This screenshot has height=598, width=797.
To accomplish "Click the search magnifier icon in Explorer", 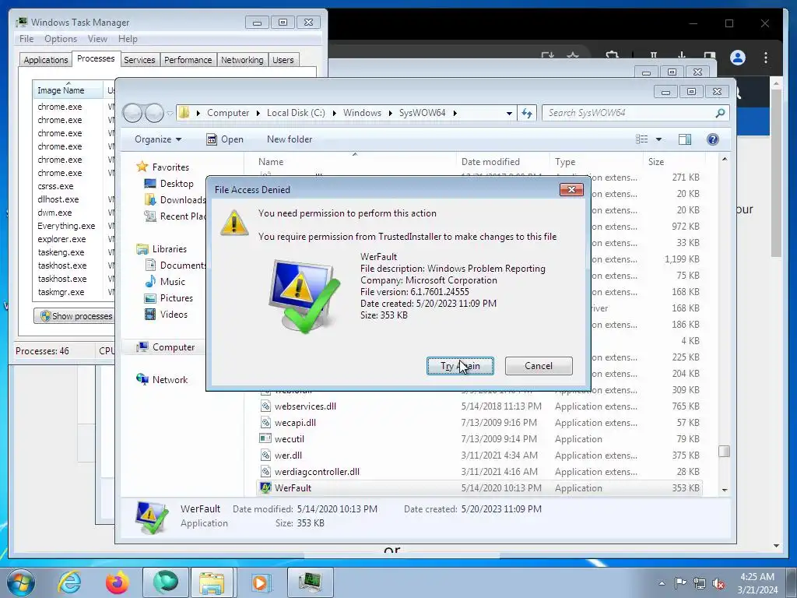I will (720, 113).
